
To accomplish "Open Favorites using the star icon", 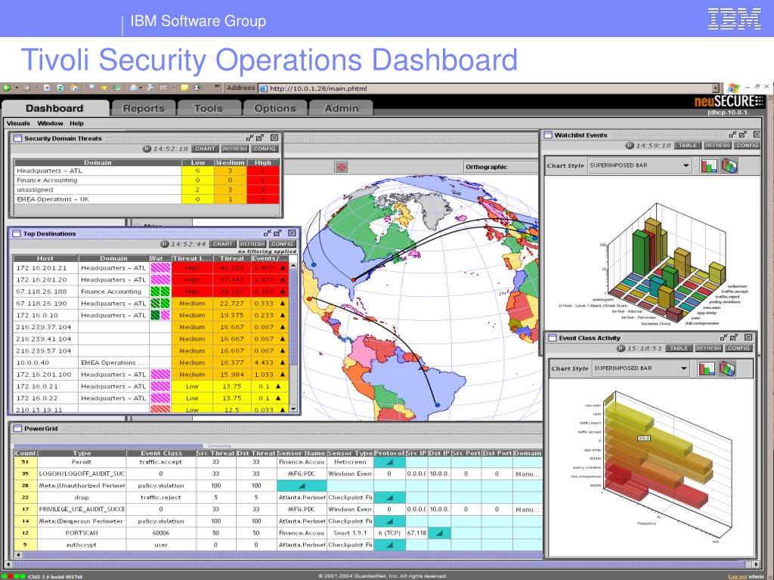I will (104, 88).
